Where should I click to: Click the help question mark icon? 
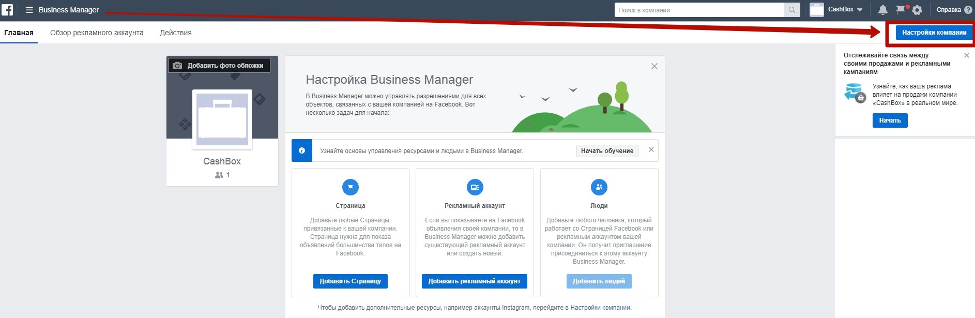coord(968,10)
